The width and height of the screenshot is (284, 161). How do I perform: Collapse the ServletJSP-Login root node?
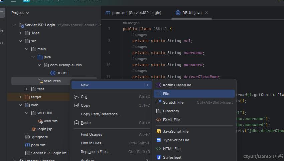click(14, 25)
